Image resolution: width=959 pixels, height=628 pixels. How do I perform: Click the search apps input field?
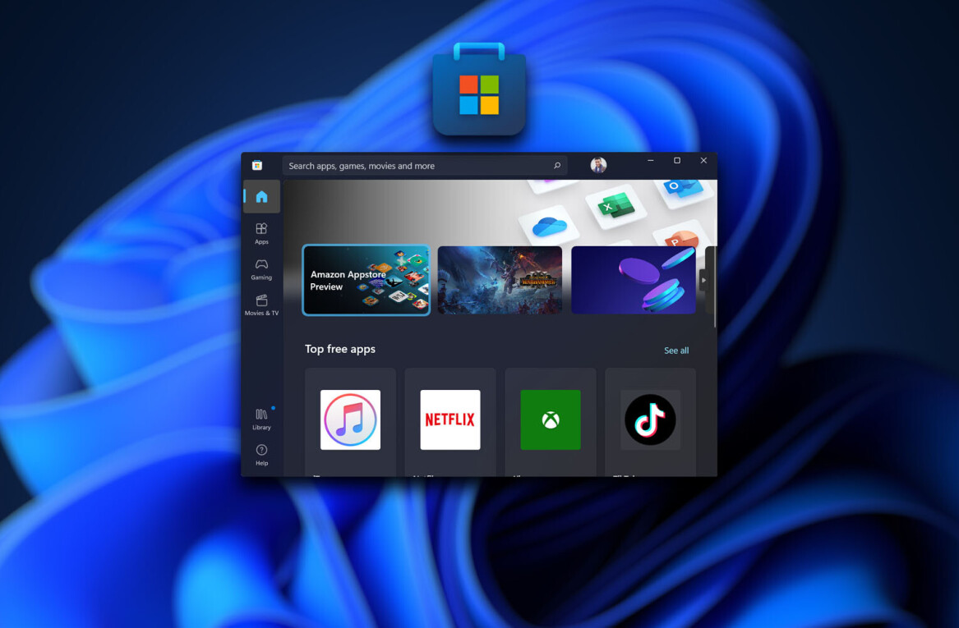[x=415, y=166]
